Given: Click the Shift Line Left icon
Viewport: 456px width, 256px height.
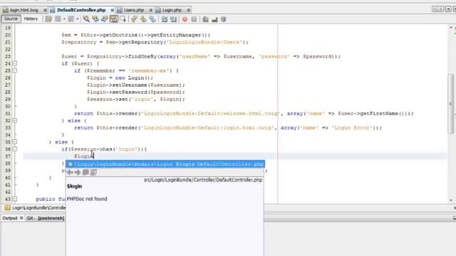Looking at the screenshot, I should [165, 19].
